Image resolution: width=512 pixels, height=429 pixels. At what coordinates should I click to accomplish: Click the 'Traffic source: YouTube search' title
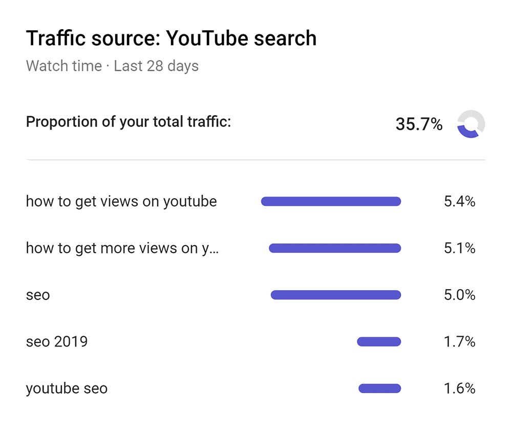pos(172,38)
